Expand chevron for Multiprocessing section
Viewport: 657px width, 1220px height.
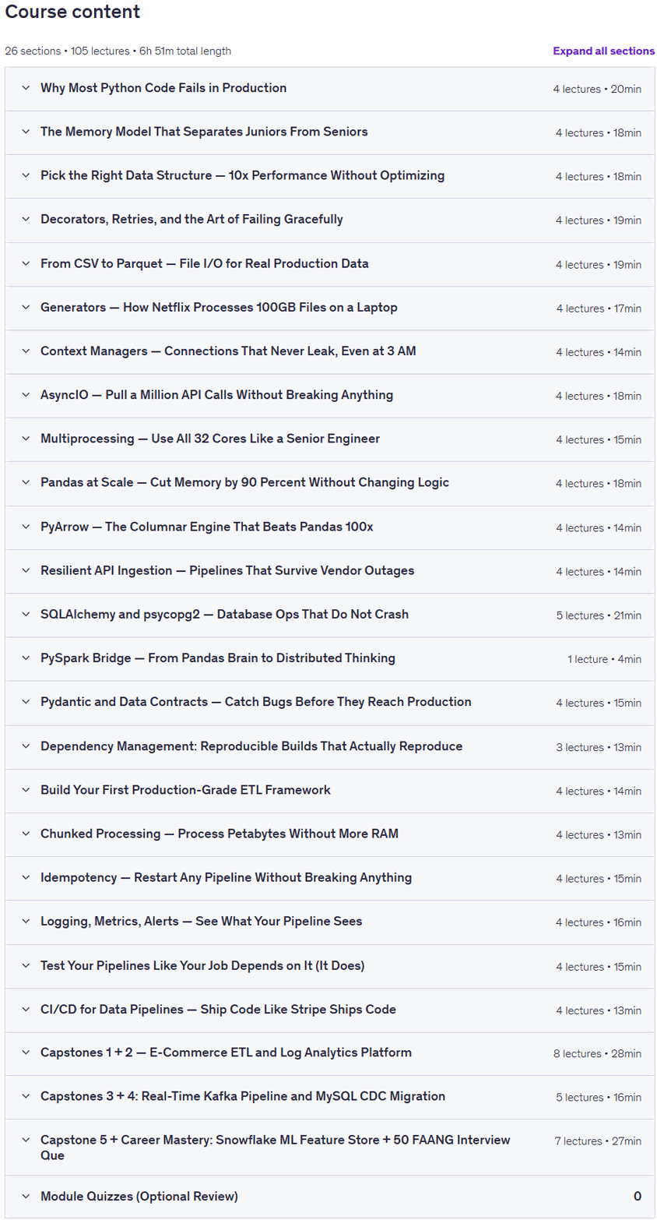pyautogui.click(x=26, y=439)
